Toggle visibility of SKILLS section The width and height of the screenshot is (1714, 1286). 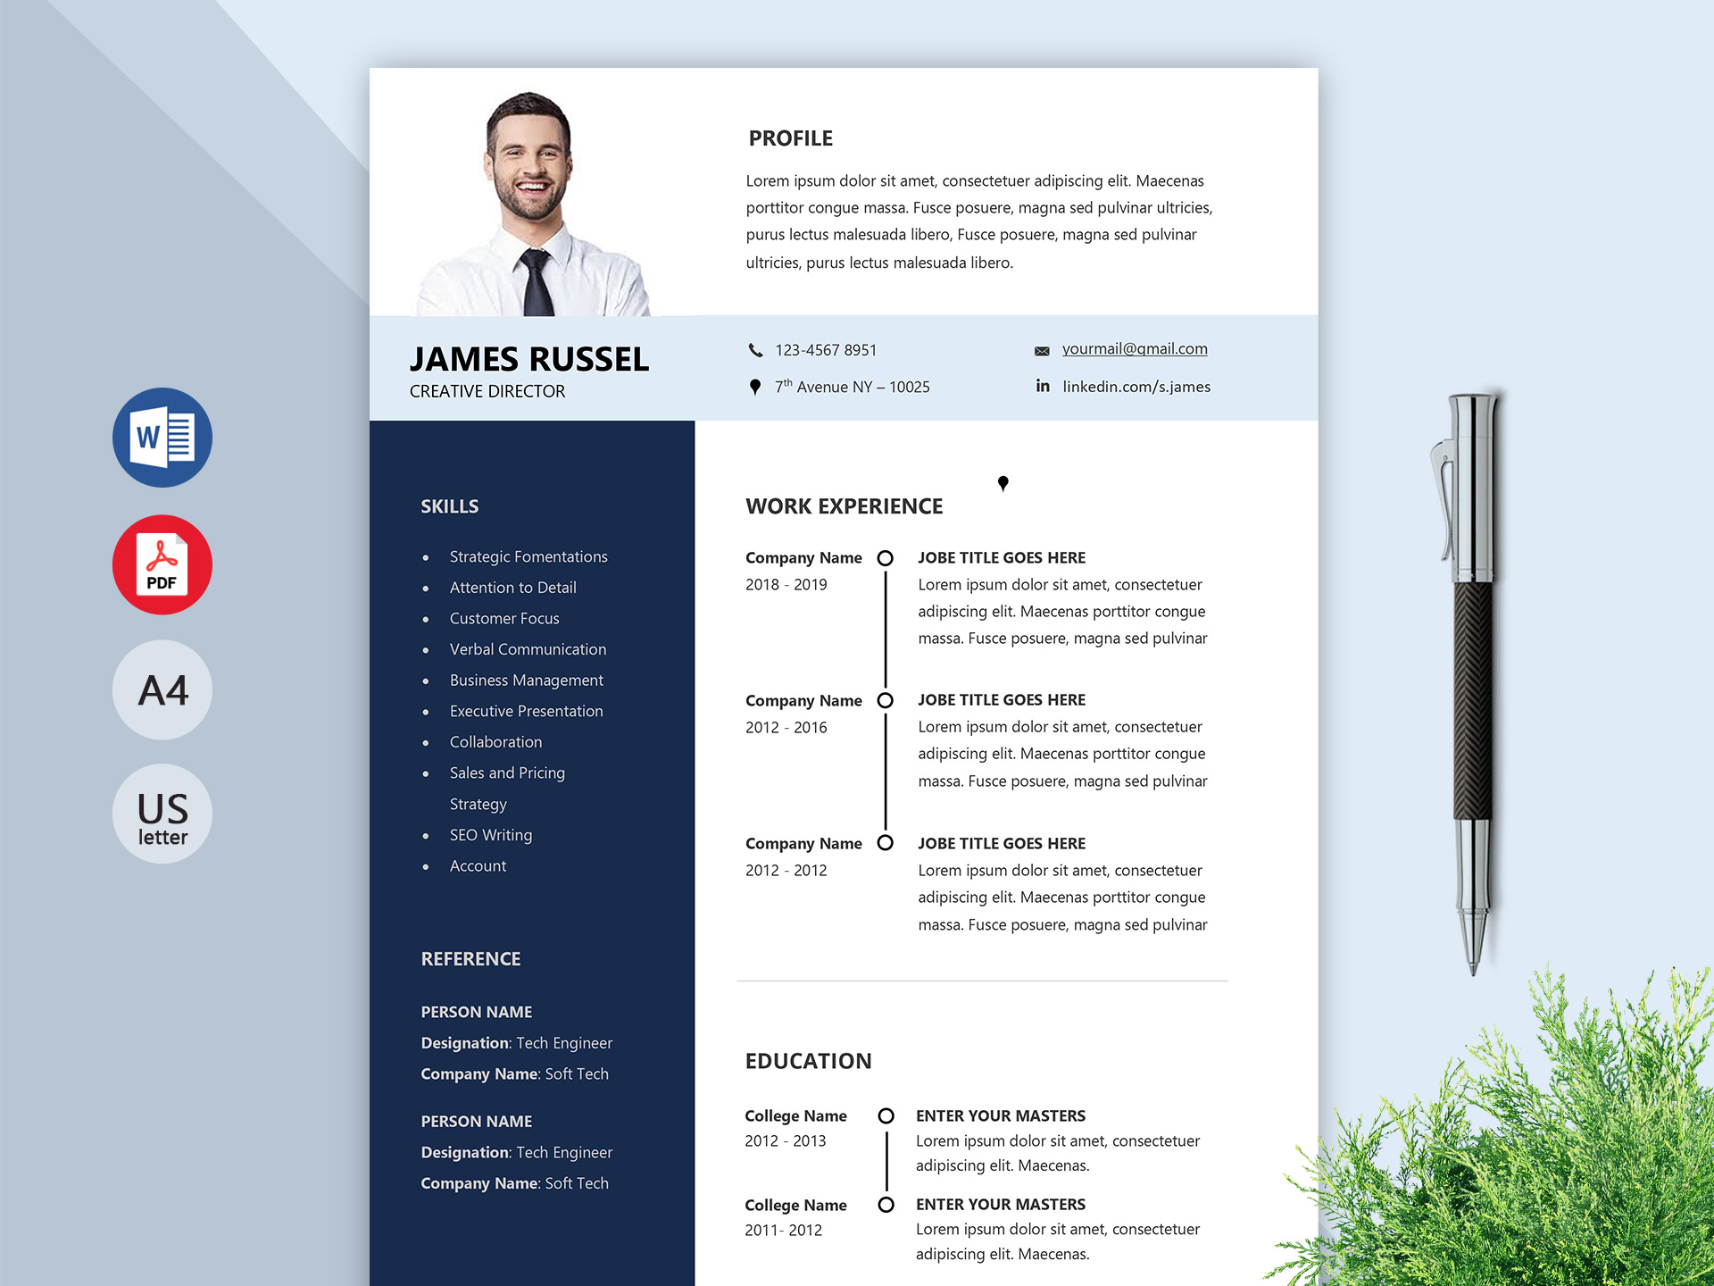449,505
